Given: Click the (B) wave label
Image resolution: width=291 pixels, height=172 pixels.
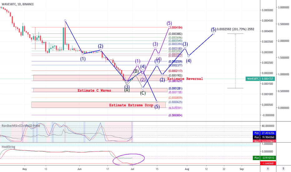Looking at the screenshot, I should click(x=136, y=71).
